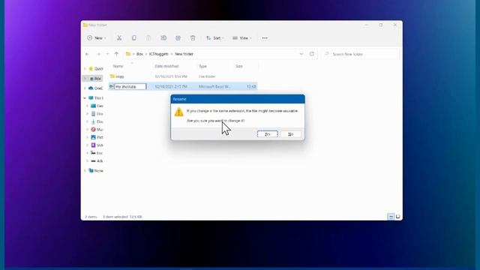This screenshot has width=480, height=270.
Task: Open Music in navigation pane
Action: [97, 130]
